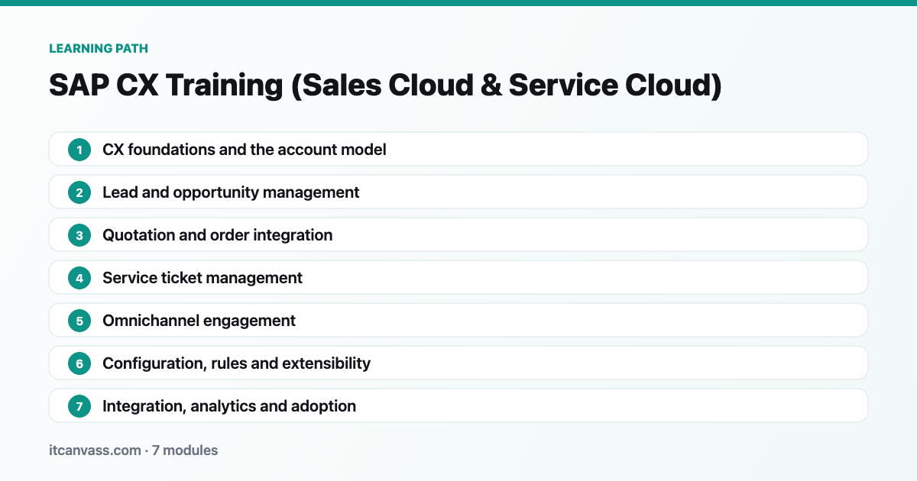
Task: Click the 'LEARNING PATH' label
Action: [99, 48]
